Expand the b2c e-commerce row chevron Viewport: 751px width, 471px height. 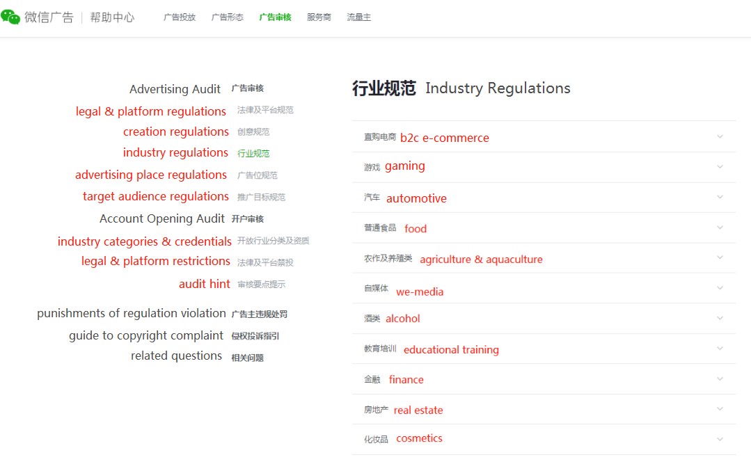(x=720, y=136)
